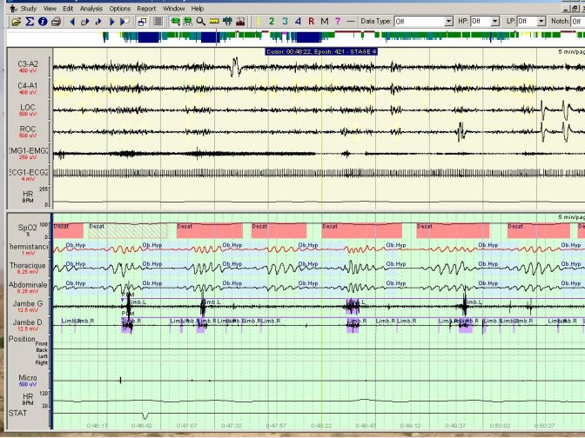Image resolution: width=585 pixels, height=438 pixels.
Task: Click the hypnogram overview bar
Action: [x=295, y=37]
